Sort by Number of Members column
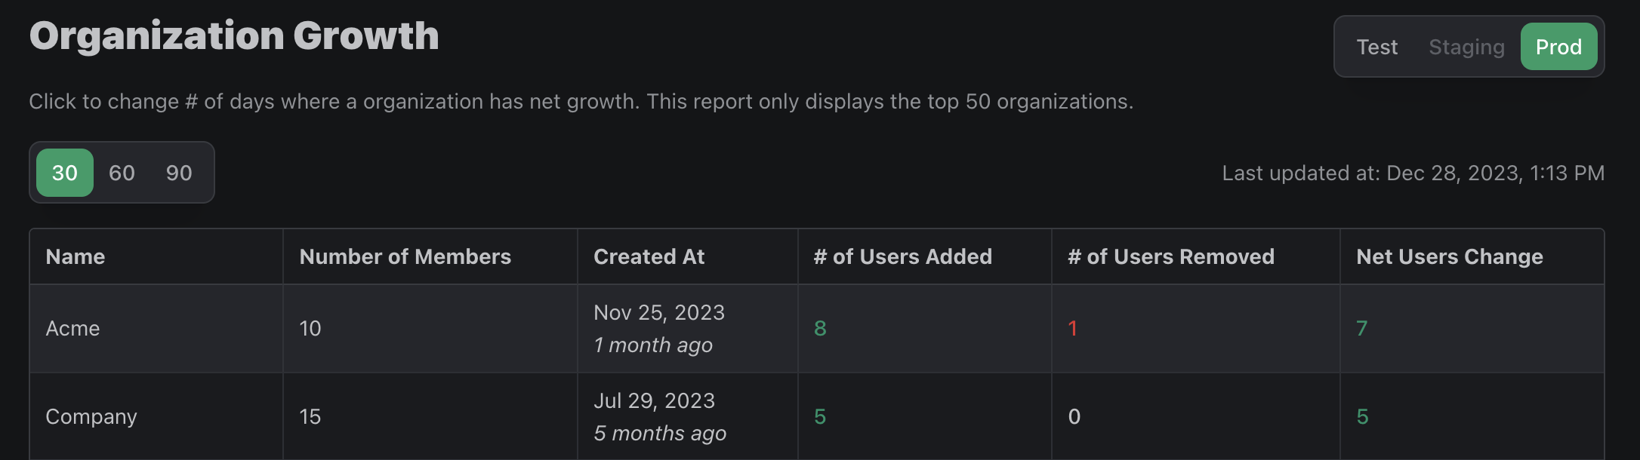 pos(405,256)
